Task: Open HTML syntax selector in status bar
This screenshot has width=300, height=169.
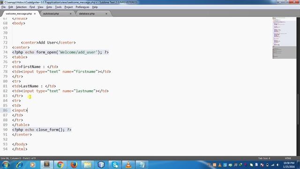Action: [288, 158]
